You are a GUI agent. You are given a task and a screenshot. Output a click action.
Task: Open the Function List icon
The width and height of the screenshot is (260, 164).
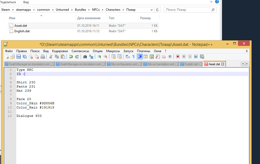[x=158, y=57]
